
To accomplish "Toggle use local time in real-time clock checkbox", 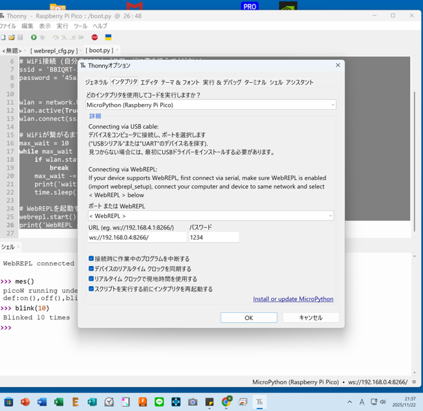I will pyautogui.click(x=91, y=279).
